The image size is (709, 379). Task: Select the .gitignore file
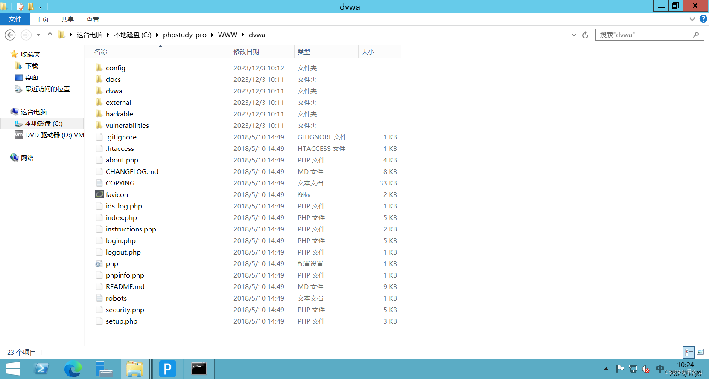[121, 137]
